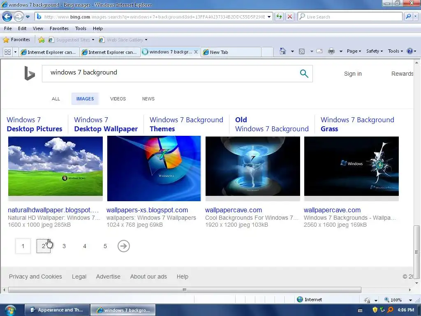The width and height of the screenshot is (421, 316).
Task: Go to results page 5
Action: 105,246
